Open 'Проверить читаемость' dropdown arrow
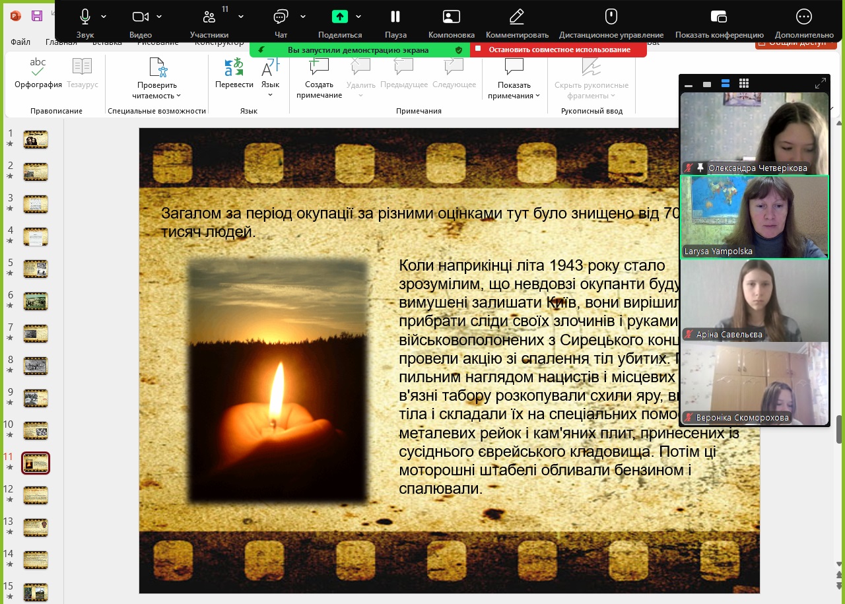Image resolution: width=845 pixels, height=604 pixels. [178, 96]
